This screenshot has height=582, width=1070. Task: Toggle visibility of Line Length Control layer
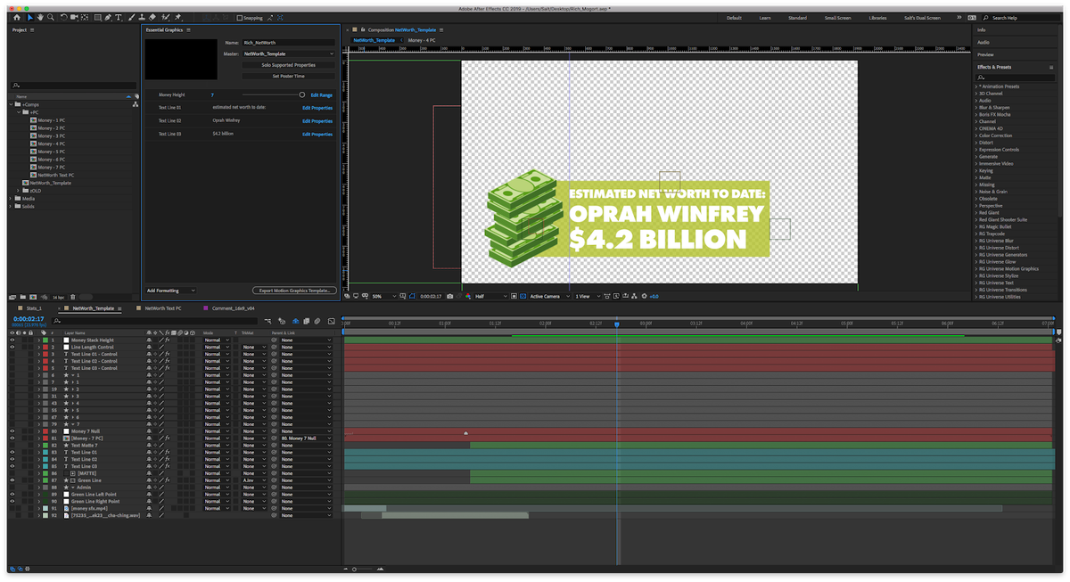[x=12, y=348]
